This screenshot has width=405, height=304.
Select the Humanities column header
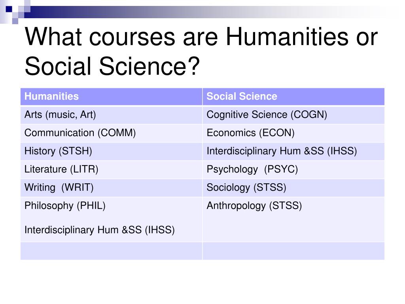[111, 97]
